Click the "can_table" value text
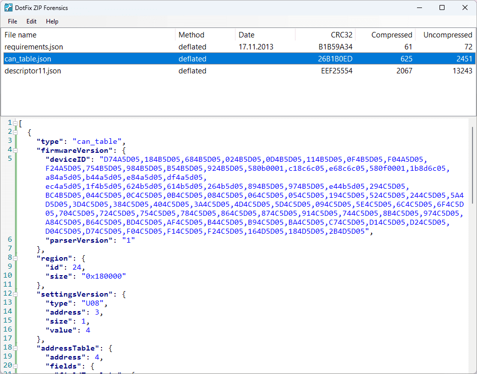This screenshot has width=477, height=374. 96,141
